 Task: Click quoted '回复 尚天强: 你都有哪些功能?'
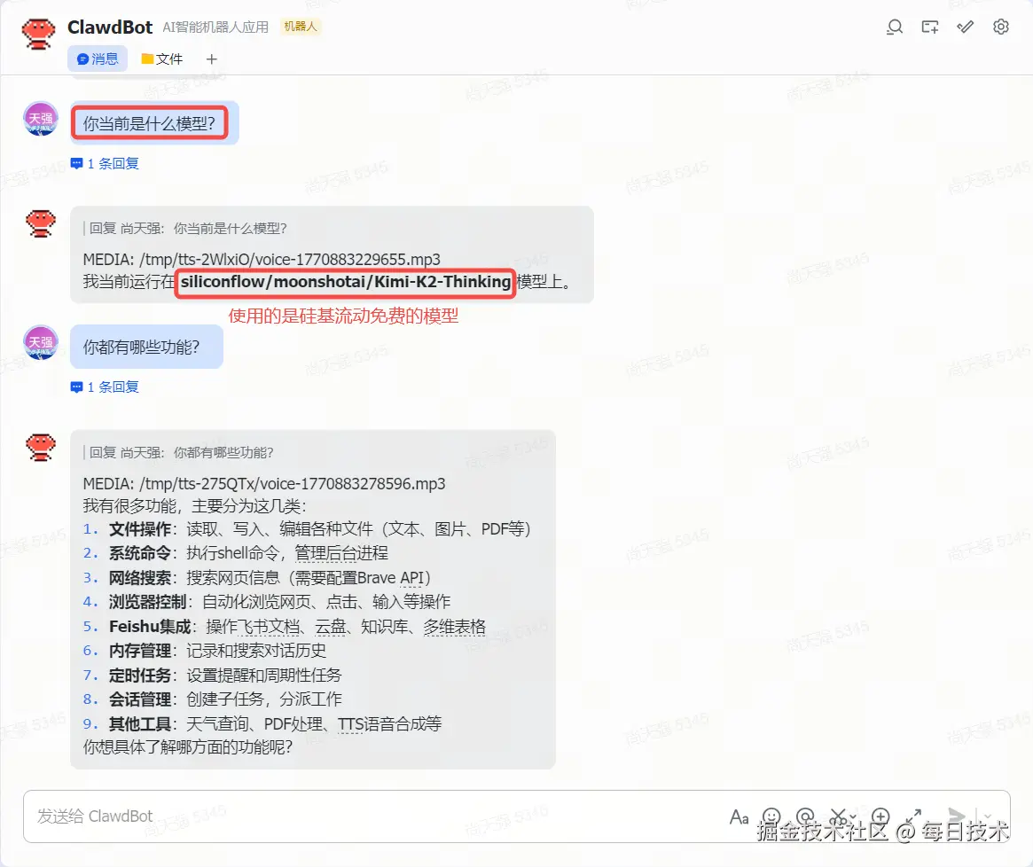coord(181,453)
